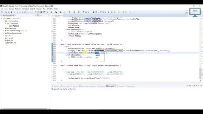
Task: Click the Save All toolbar icon
Action: pos(9,12)
